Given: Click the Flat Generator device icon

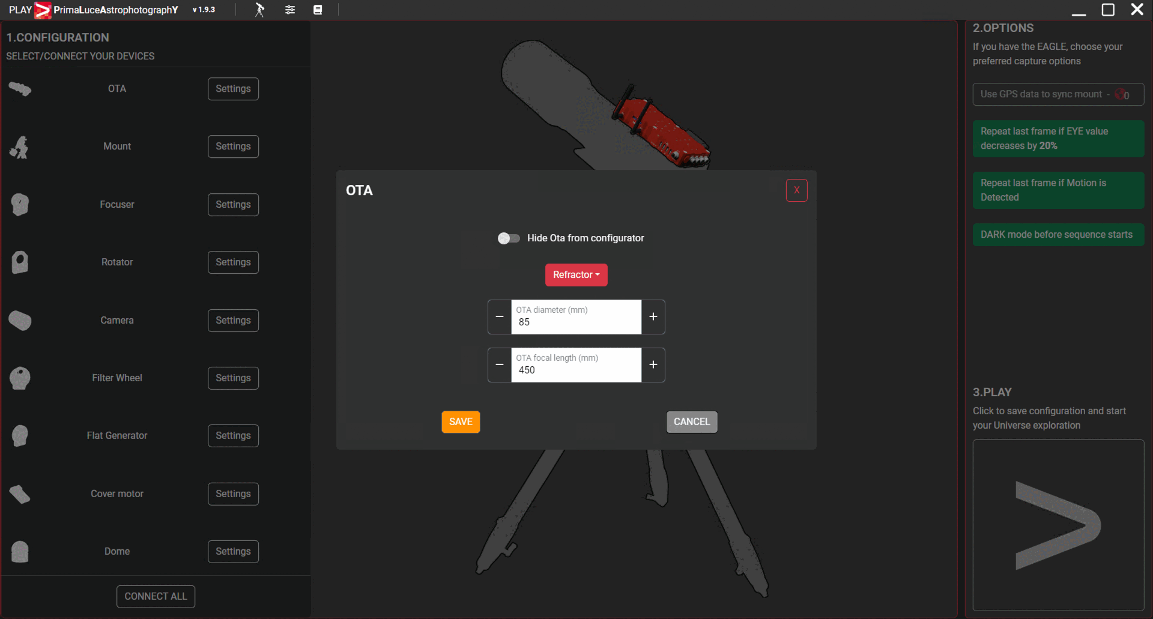Looking at the screenshot, I should 20,436.
